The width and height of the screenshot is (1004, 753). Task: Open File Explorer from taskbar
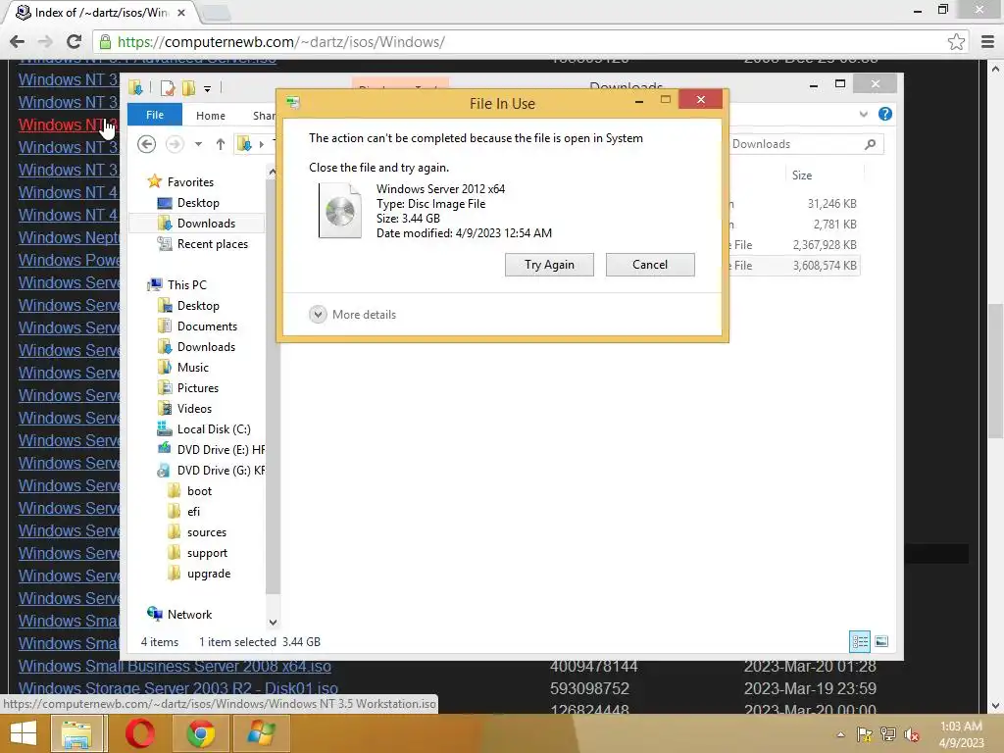[76, 733]
